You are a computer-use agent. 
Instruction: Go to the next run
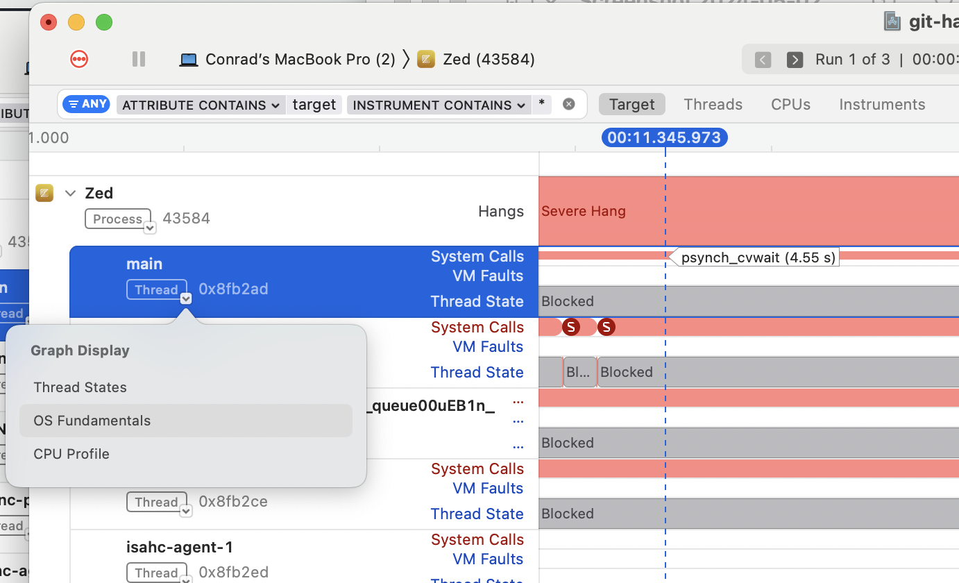[795, 60]
